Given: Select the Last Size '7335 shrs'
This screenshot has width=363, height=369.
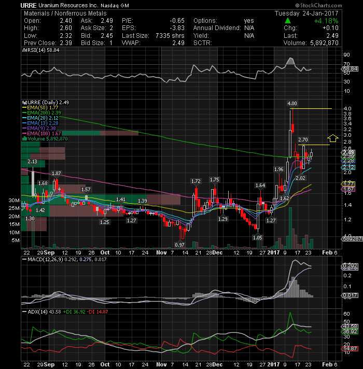Looking at the screenshot, I should coord(170,36).
